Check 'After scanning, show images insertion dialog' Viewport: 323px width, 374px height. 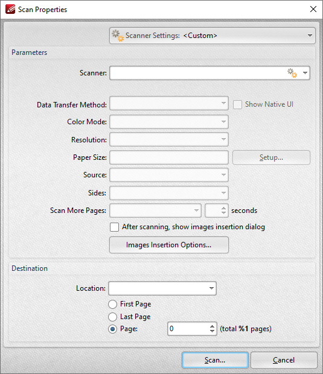pos(114,227)
